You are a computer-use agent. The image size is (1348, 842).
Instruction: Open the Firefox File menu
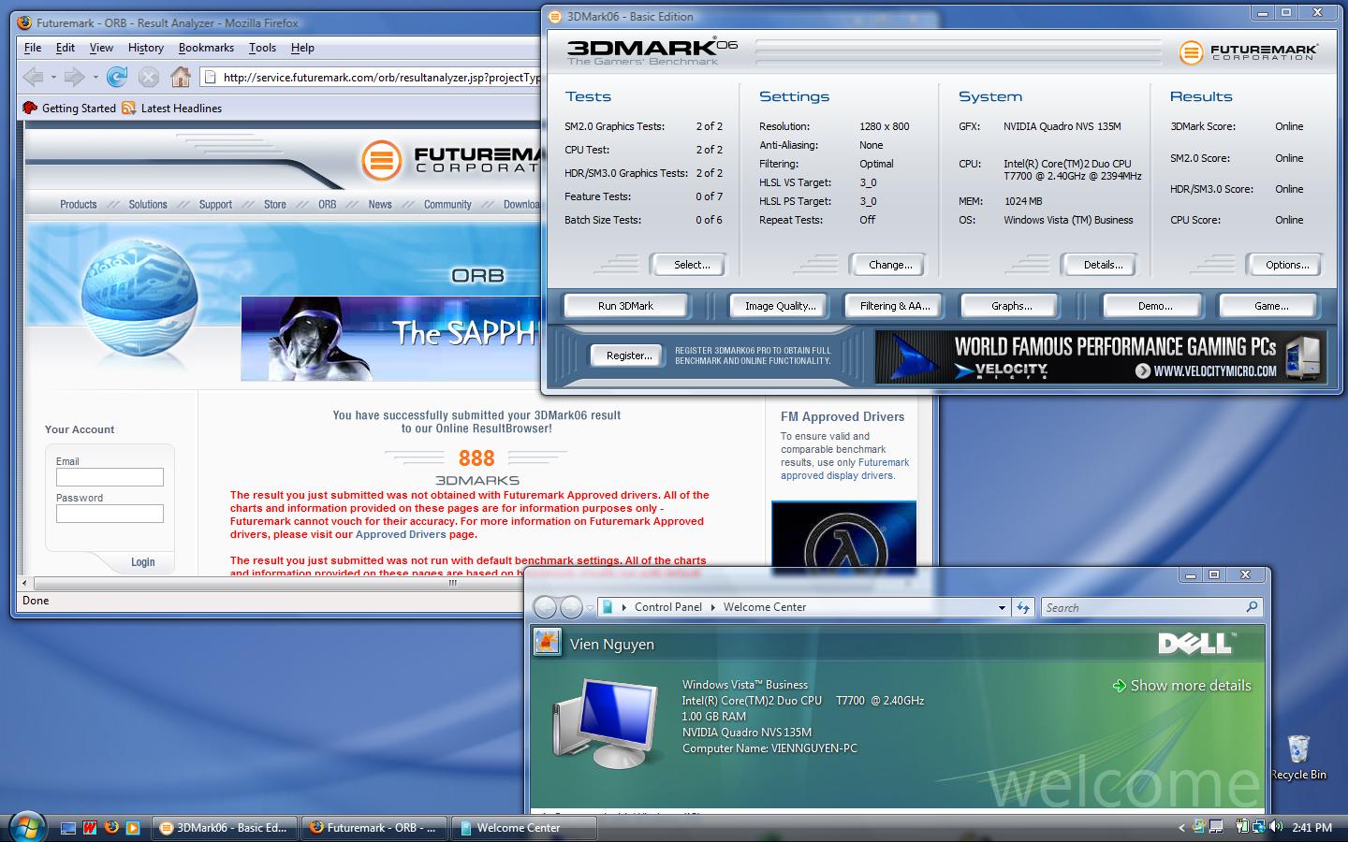(x=33, y=48)
